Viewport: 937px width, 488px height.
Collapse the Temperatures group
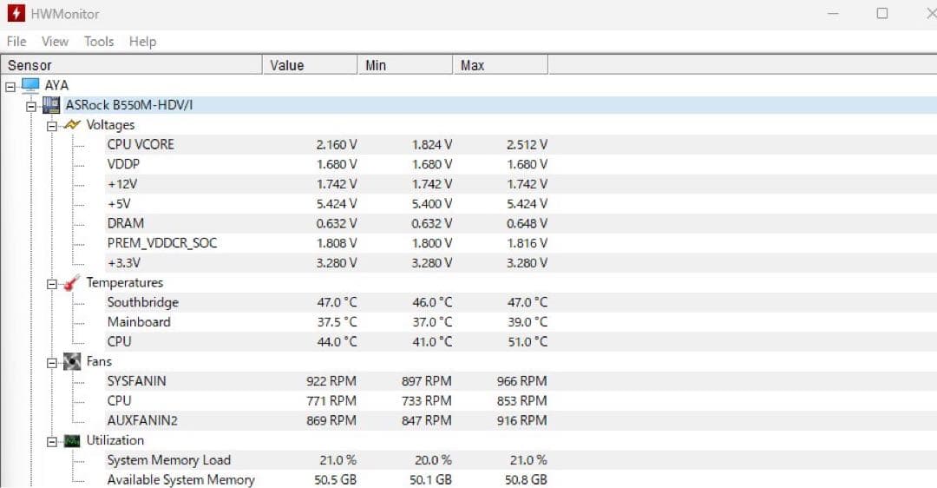pos(52,284)
